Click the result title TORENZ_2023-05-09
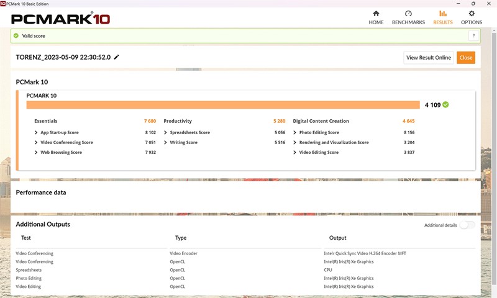Image resolution: width=497 pixels, height=298 pixels. pos(63,57)
